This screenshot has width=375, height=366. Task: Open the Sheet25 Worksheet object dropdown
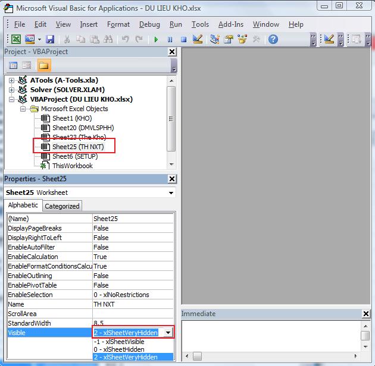pyautogui.click(x=171, y=193)
